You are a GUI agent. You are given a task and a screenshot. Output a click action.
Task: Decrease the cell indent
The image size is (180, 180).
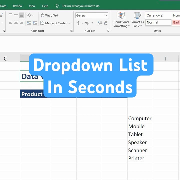click(29, 23)
